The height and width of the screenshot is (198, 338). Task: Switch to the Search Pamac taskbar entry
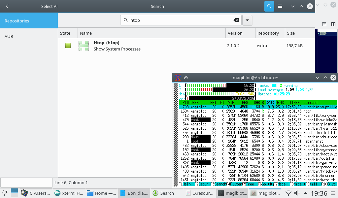pyautogui.click(x=167, y=193)
